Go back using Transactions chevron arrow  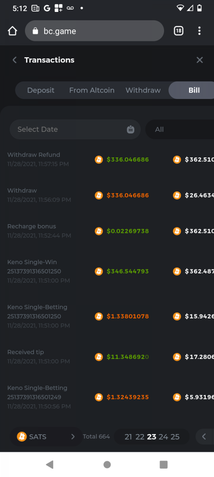coord(15,60)
